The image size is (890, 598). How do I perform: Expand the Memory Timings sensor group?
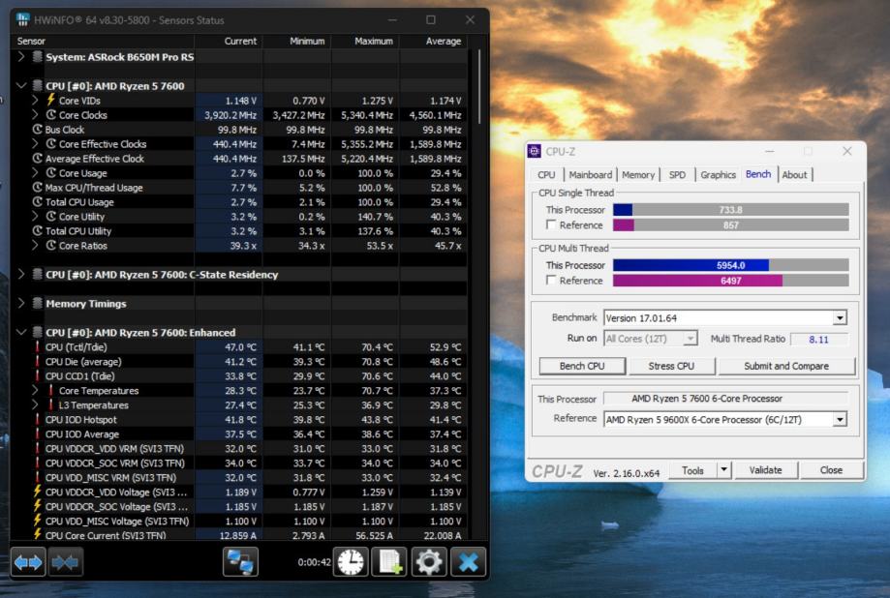[22, 304]
